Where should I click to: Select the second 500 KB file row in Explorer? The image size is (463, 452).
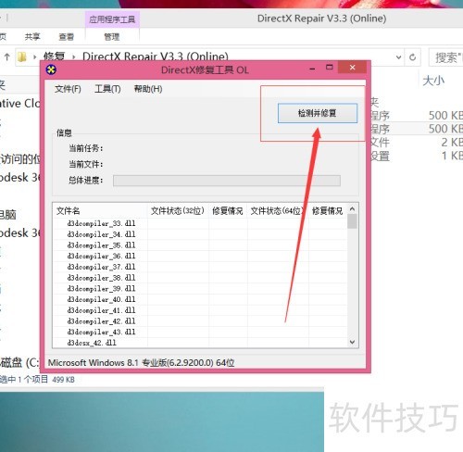(x=417, y=129)
